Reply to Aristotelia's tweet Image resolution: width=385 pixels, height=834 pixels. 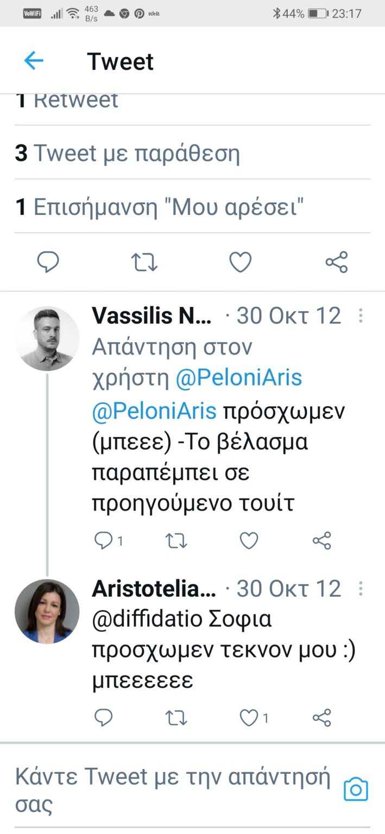click(103, 718)
